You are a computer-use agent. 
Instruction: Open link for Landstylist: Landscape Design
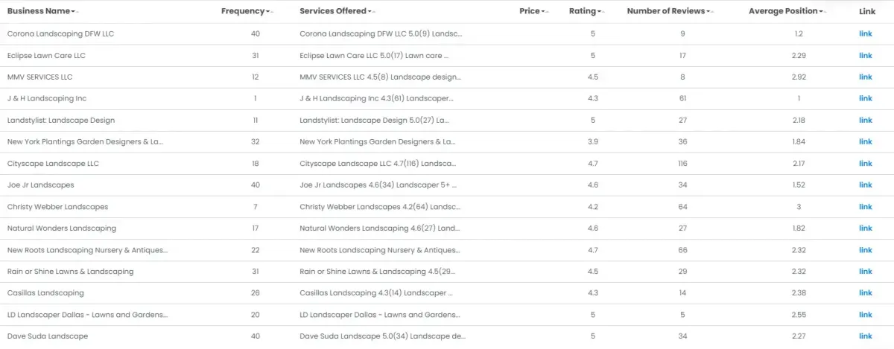tap(865, 121)
